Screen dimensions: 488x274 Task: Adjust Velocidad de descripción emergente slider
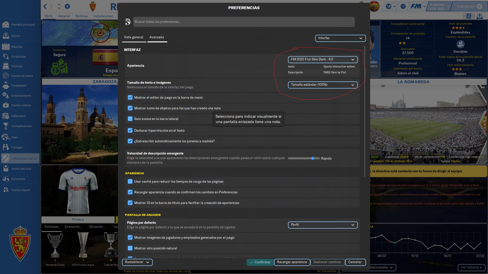pos(304,158)
